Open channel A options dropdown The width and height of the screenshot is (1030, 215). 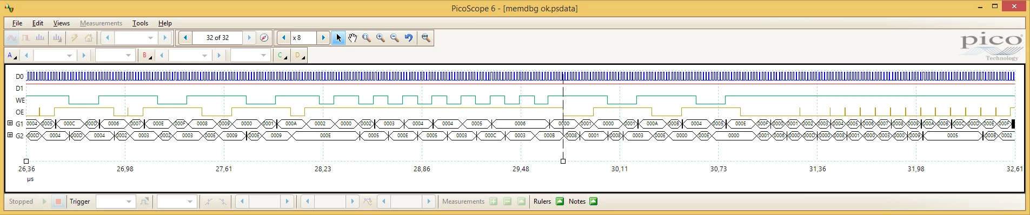click(x=11, y=55)
